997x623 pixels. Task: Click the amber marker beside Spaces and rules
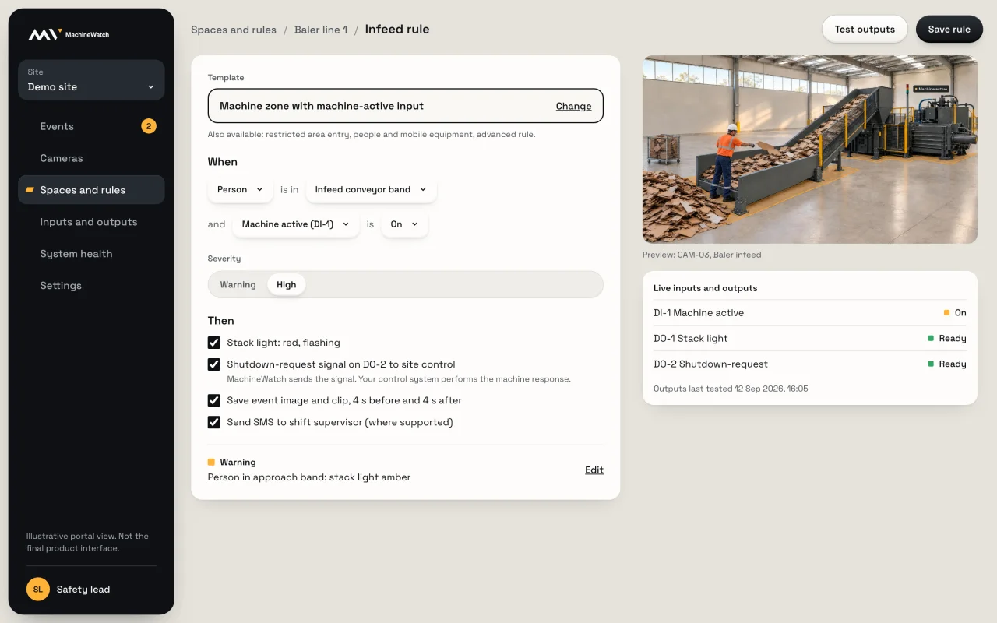point(30,190)
